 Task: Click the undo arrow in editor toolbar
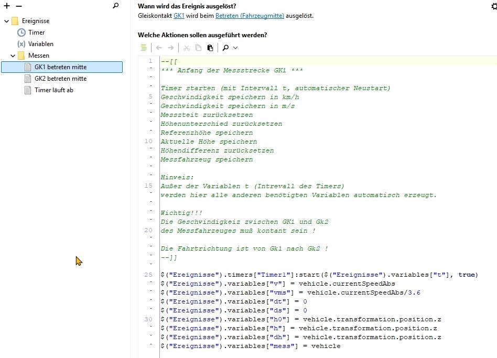(159, 48)
